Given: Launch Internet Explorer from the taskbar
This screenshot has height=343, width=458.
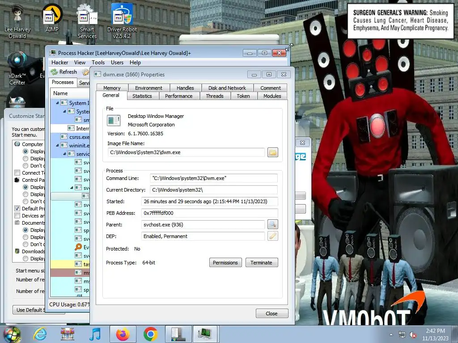Looking at the screenshot, I should click(40, 334).
